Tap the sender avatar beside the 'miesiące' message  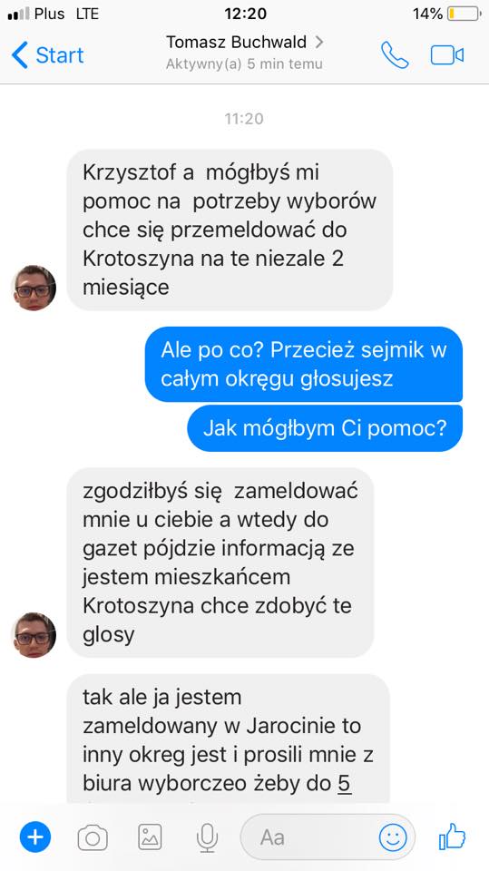[x=34, y=288]
